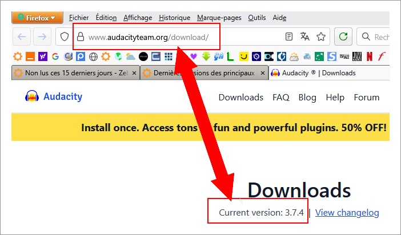This screenshot has width=401, height=235.
Task: Open the Aide menu
Action: point(279,18)
